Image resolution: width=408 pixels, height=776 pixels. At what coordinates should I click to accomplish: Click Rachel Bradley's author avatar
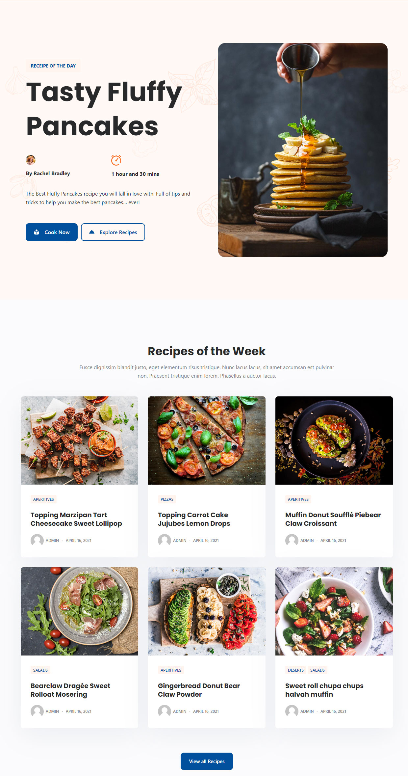click(31, 160)
